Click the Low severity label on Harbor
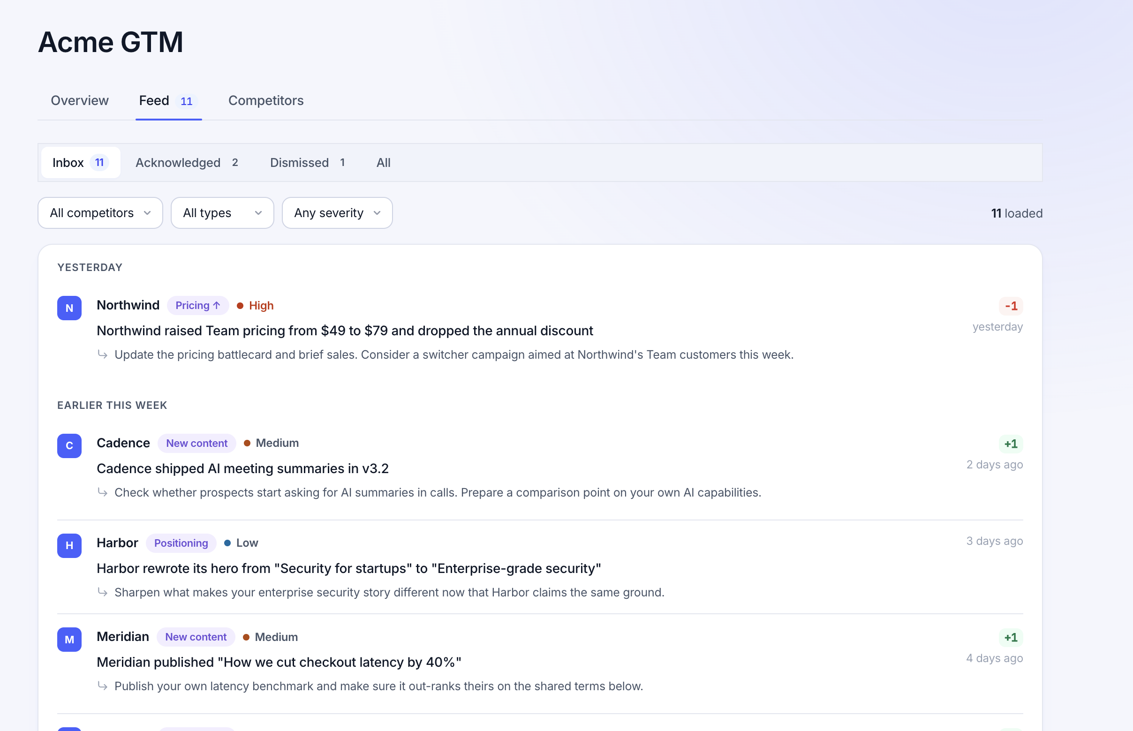 (241, 543)
